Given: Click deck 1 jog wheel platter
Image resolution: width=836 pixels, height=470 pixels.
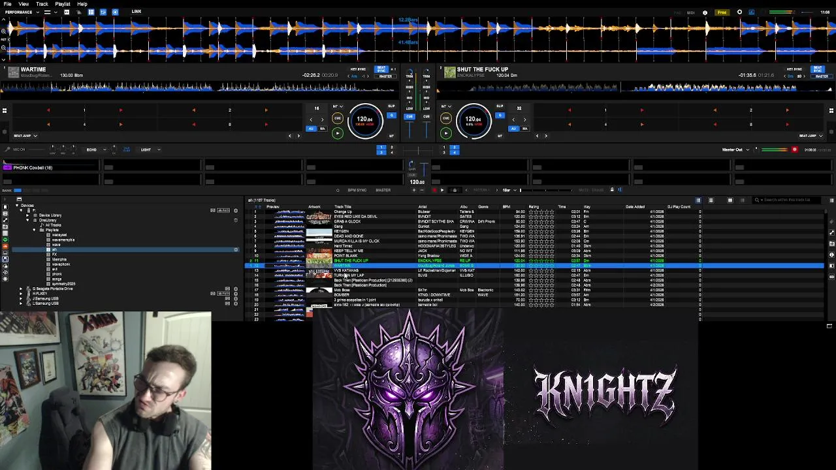Looking at the screenshot, I should coord(365,121).
